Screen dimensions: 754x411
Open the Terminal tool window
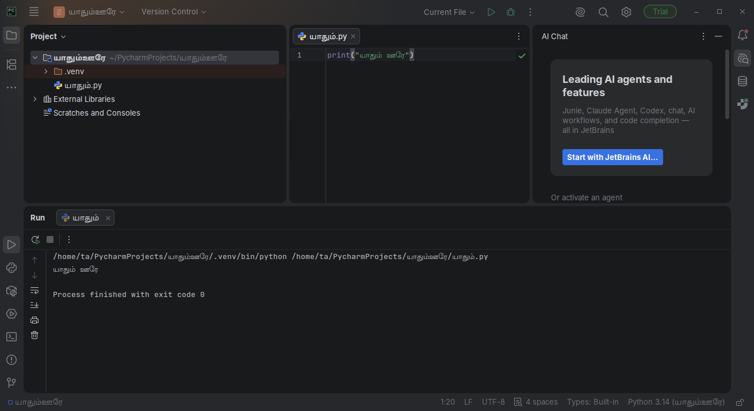[x=12, y=337]
